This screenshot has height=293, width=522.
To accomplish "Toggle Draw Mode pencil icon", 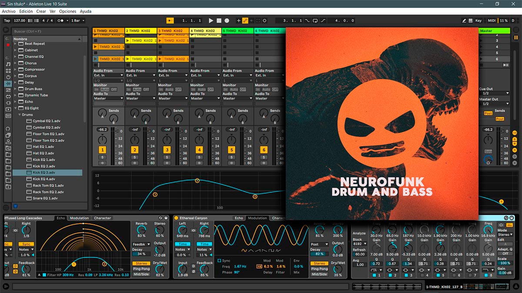I will 465,20.
